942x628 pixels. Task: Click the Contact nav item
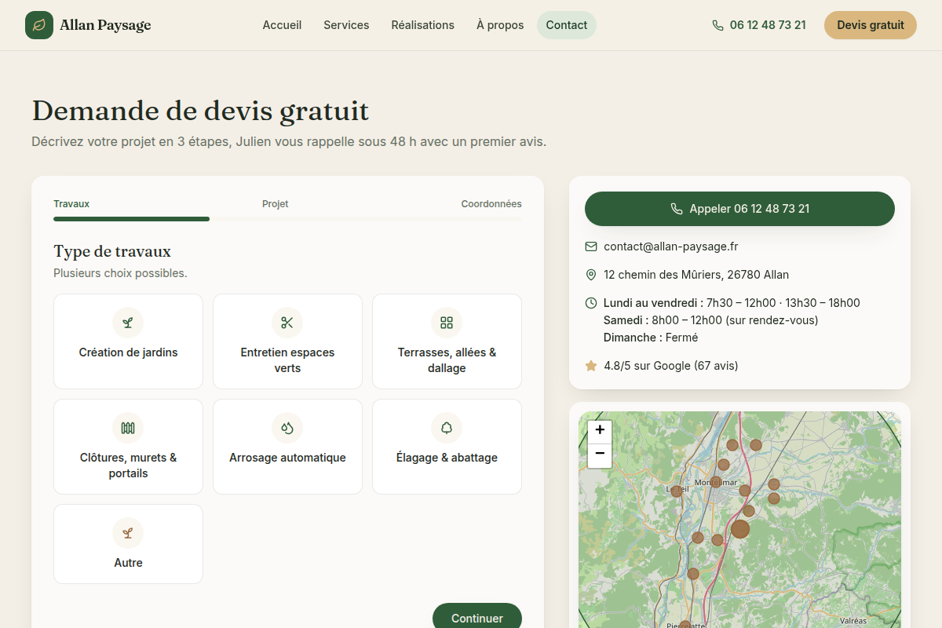pos(567,25)
